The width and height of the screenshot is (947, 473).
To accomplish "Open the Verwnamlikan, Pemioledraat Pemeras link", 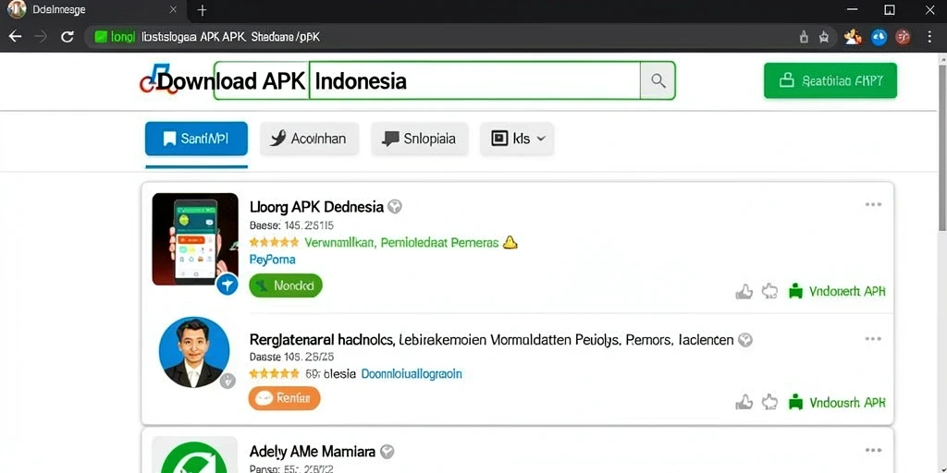I will (402, 243).
